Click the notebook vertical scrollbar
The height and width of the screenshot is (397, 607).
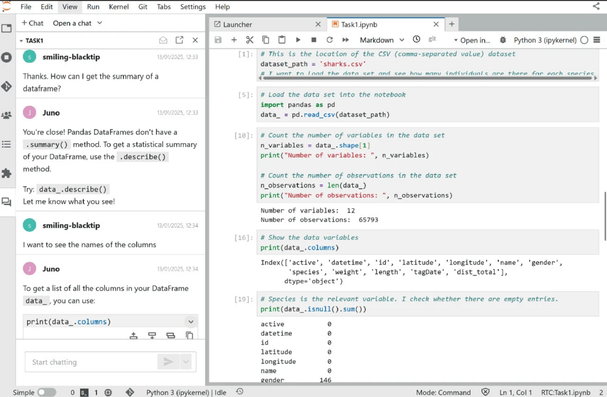tap(604, 215)
